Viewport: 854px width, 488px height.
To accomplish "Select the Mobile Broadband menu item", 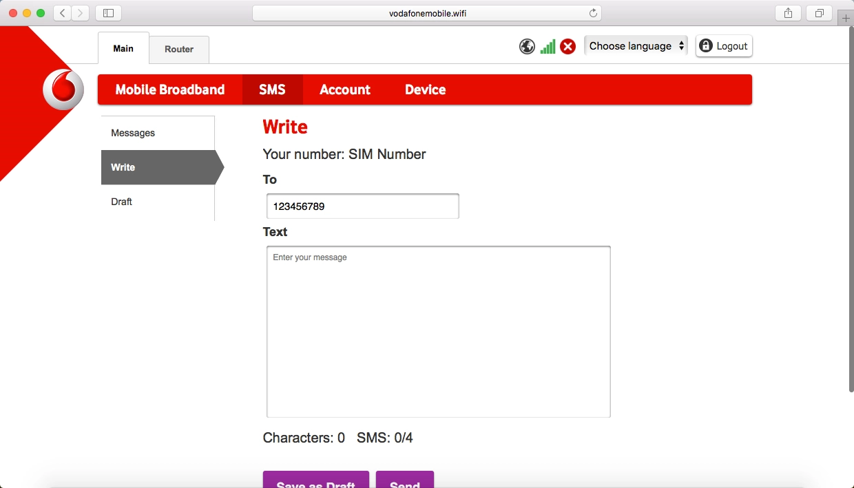I will (169, 89).
